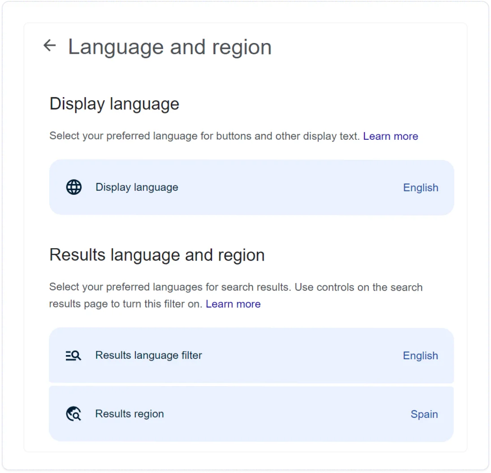Image resolution: width=491 pixels, height=473 pixels.
Task: Click the filtered search icon for Results language filter
Action: (x=73, y=355)
